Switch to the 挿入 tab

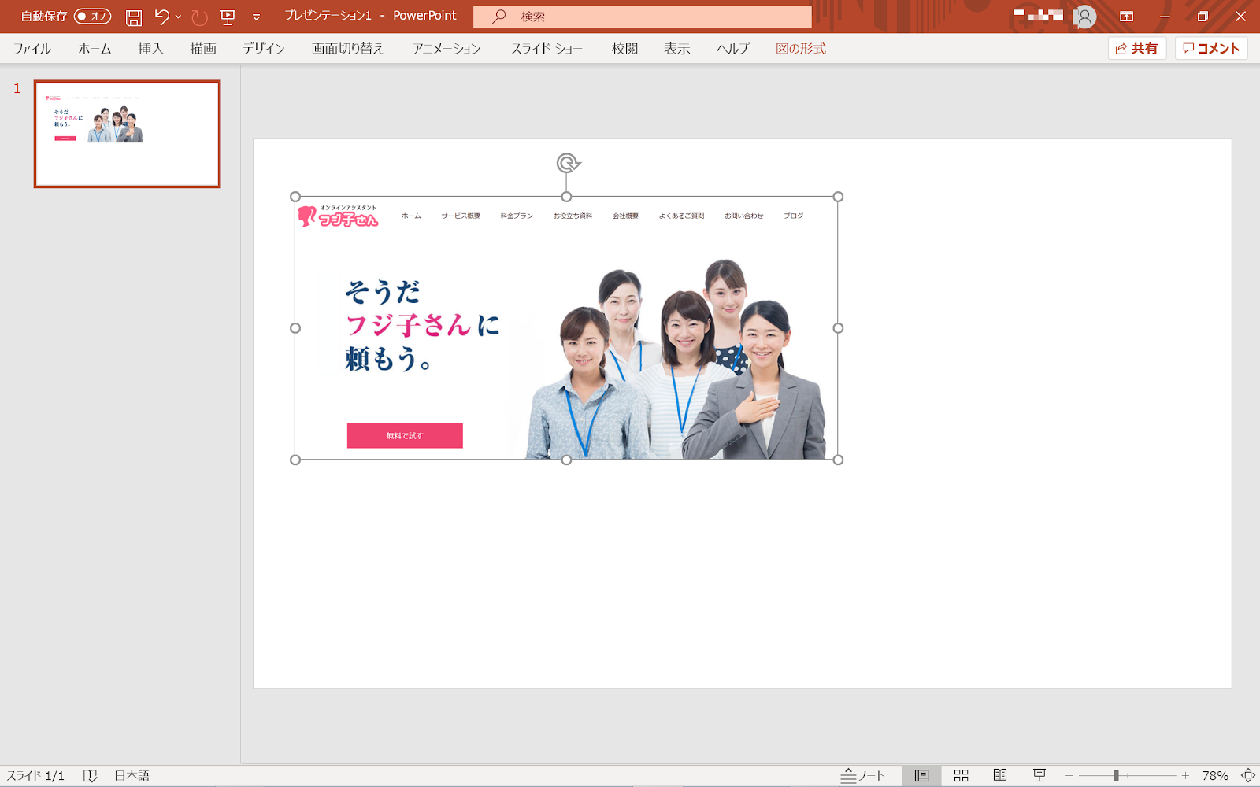point(150,49)
